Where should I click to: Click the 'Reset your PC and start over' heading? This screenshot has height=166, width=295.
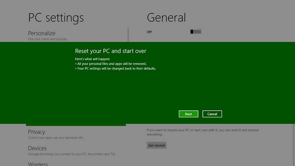coord(111,51)
